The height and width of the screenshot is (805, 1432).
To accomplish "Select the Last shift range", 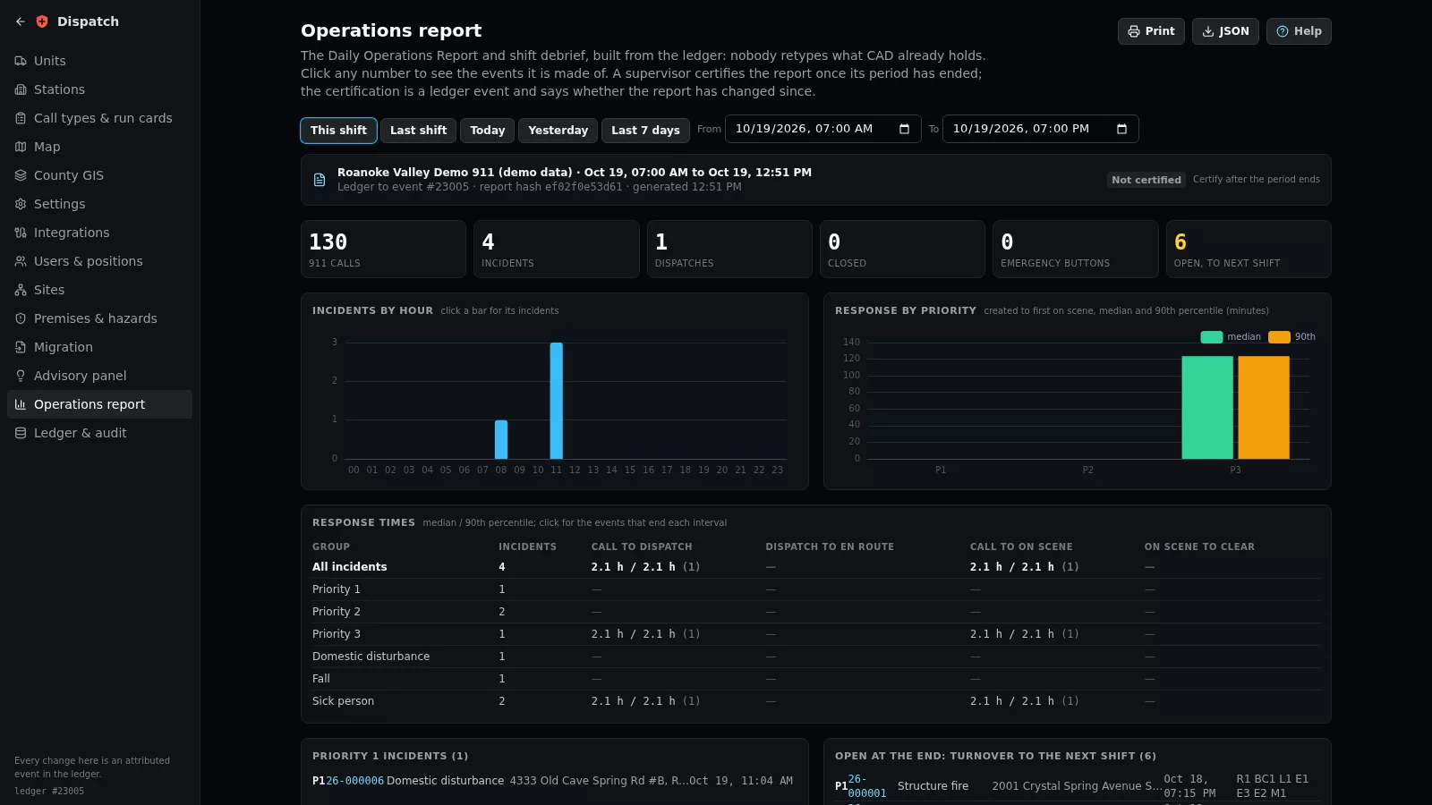I will 418,131.
